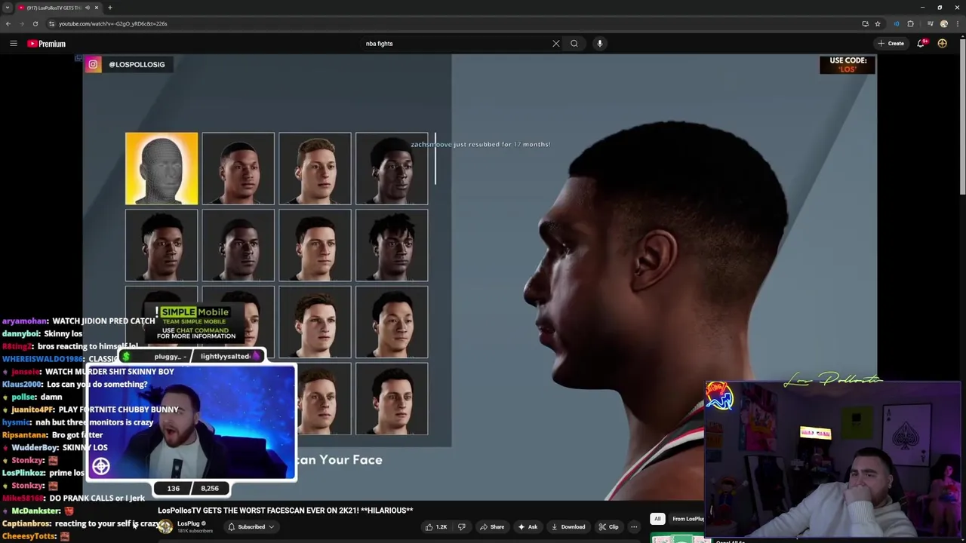Screen dimensions: 966x543
Task: Click the blue extension icon in toolbar
Action: [897, 23]
